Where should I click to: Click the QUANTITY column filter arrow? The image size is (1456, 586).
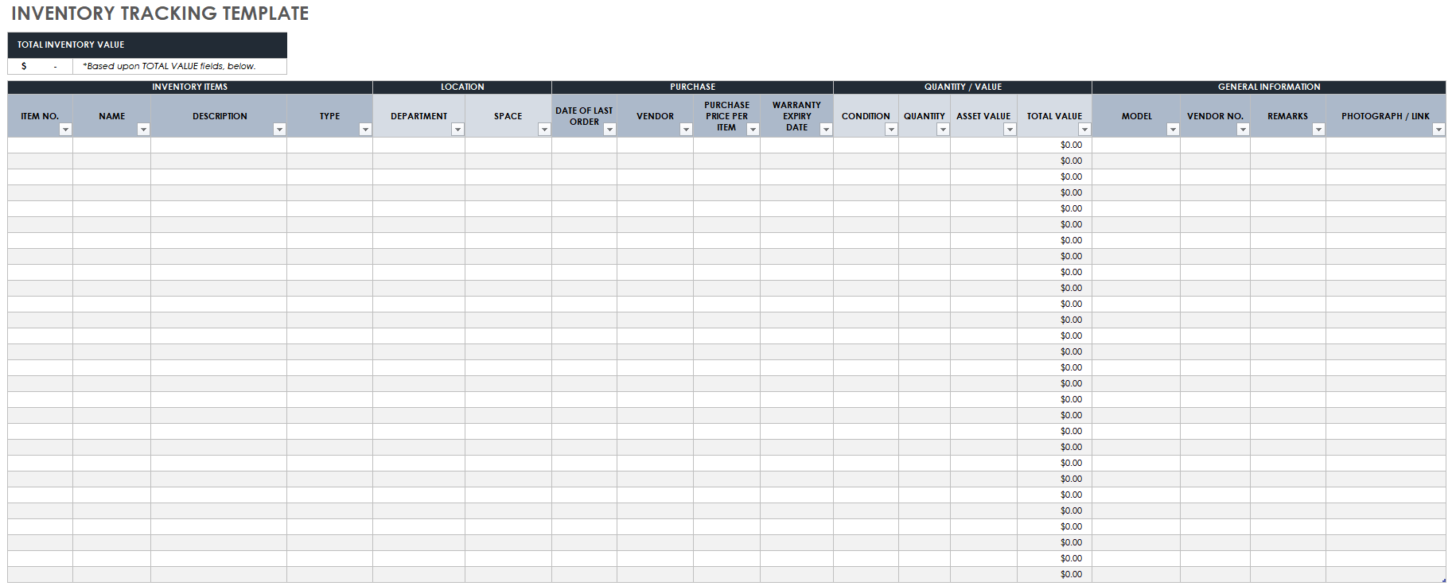tap(943, 130)
